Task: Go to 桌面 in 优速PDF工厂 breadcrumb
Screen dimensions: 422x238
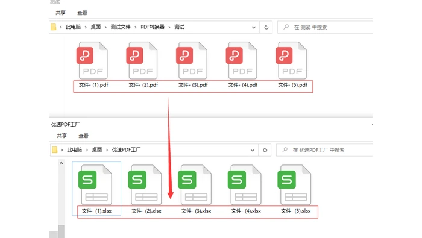Action: click(97, 150)
